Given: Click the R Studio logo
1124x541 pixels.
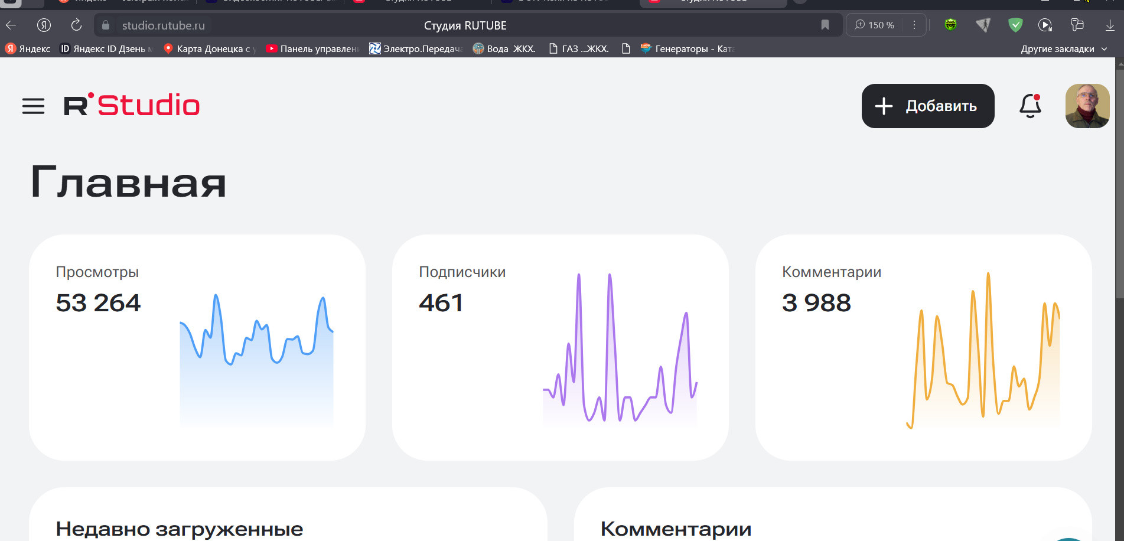Looking at the screenshot, I should [x=132, y=105].
